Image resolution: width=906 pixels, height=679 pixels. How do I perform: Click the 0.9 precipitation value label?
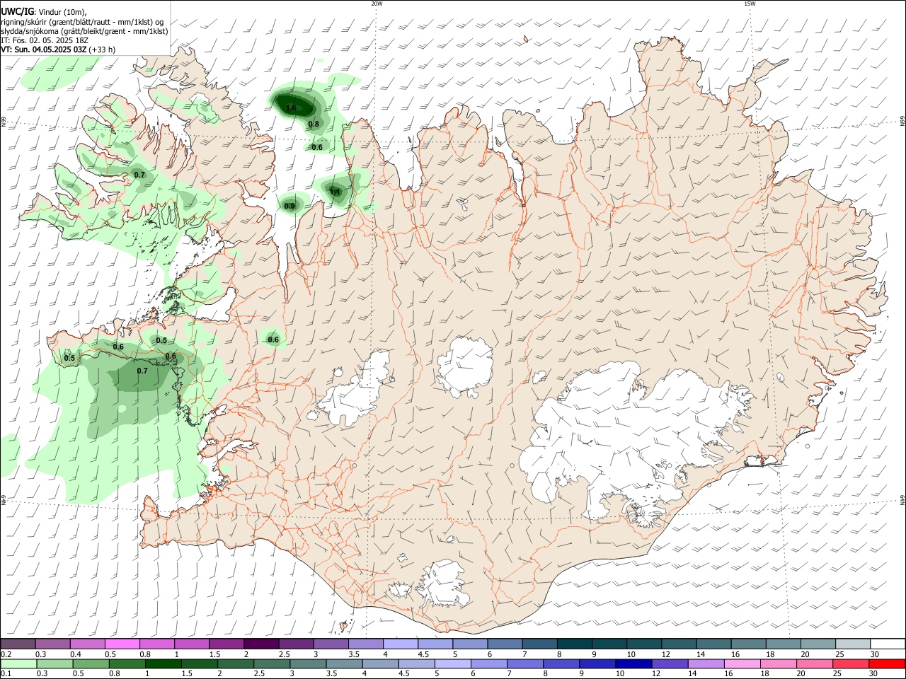(289, 207)
